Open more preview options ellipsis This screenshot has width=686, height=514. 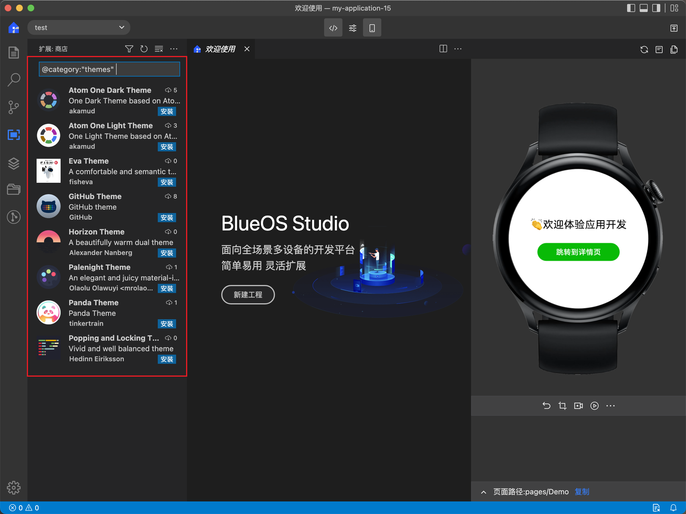610,405
